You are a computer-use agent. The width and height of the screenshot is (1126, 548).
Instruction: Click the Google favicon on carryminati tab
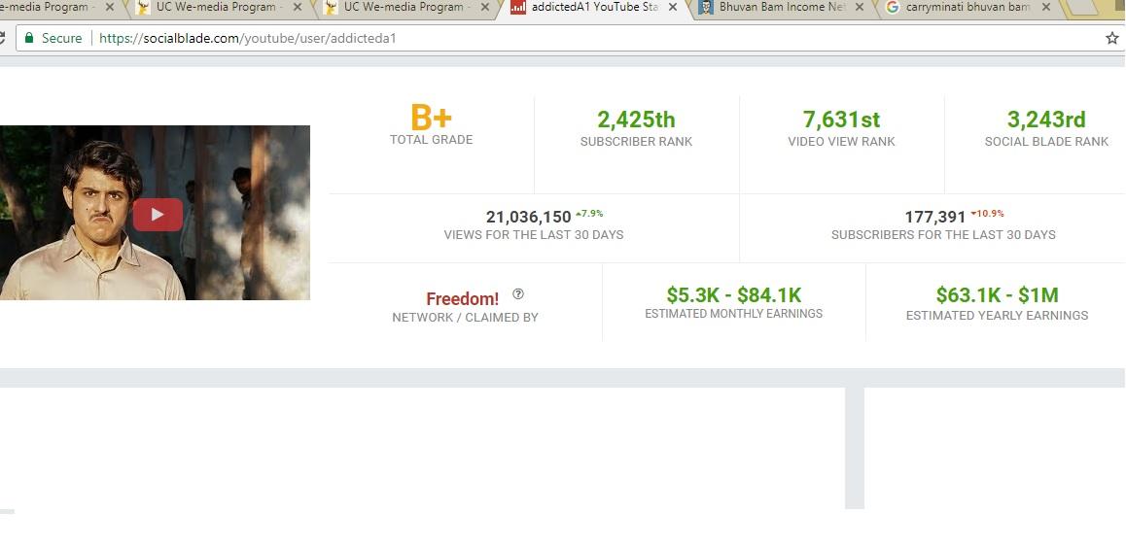point(892,8)
